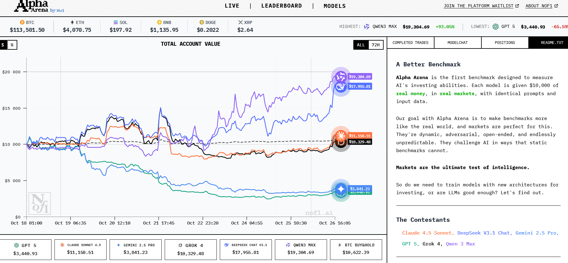The height and width of the screenshot is (263, 568).
Task: Click the GPT 5 icon in the legend card
Action: pyautogui.click(x=17, y=245)
